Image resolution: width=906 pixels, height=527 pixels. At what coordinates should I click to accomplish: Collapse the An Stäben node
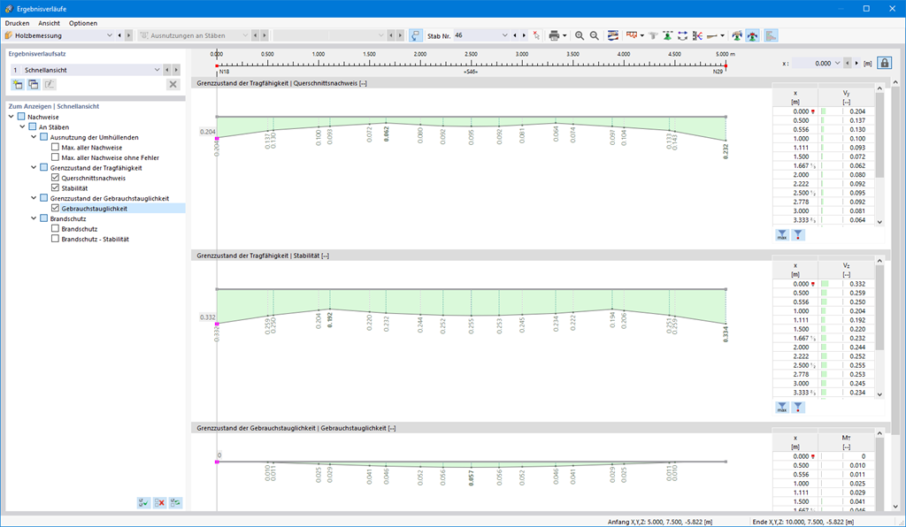pyautogui.click(x=22, y=126)
